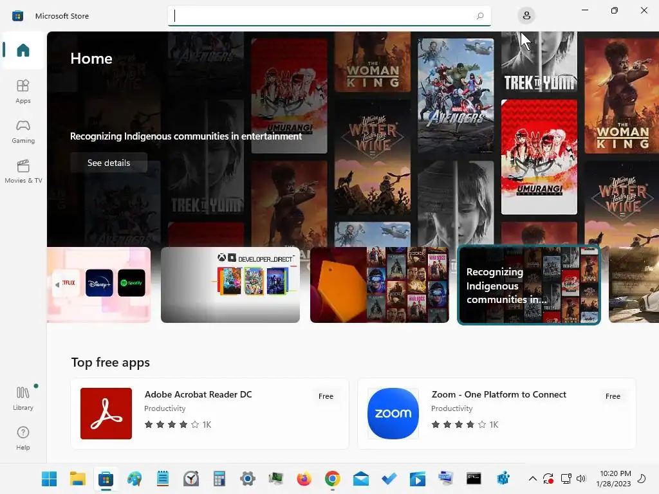Open the Library page
This screenshot has width=659, height=494.
(23, 398)
